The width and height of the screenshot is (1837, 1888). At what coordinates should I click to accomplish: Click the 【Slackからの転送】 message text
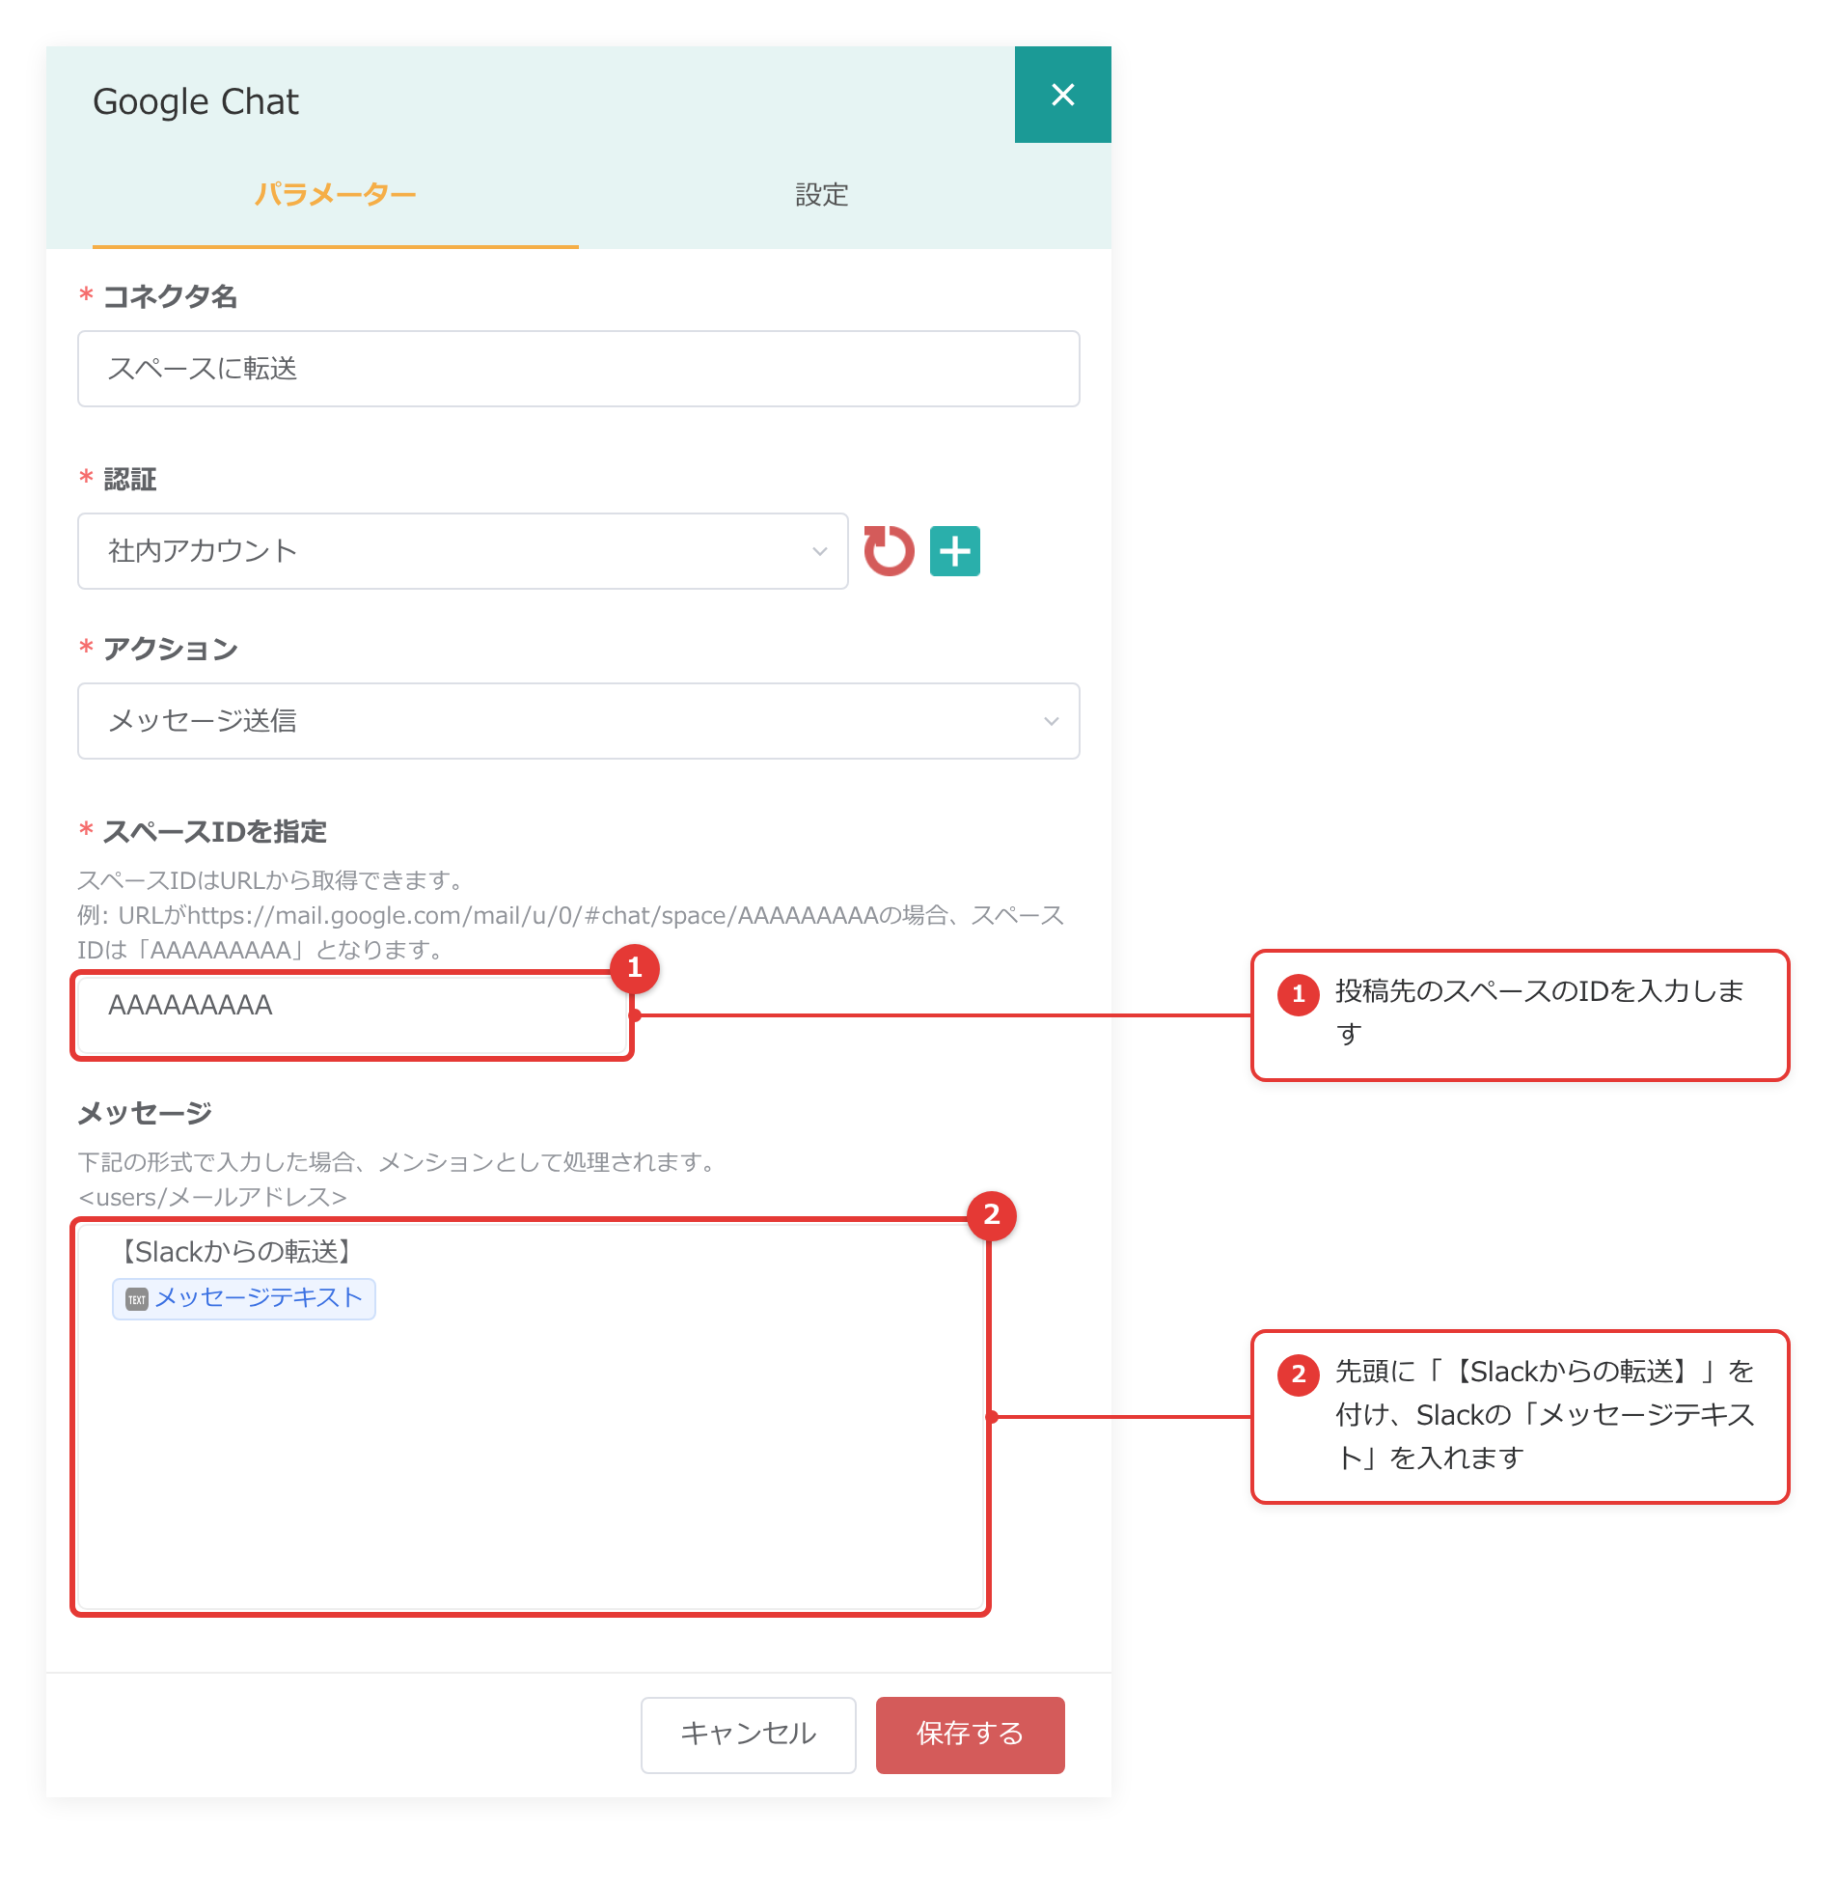234,1252
